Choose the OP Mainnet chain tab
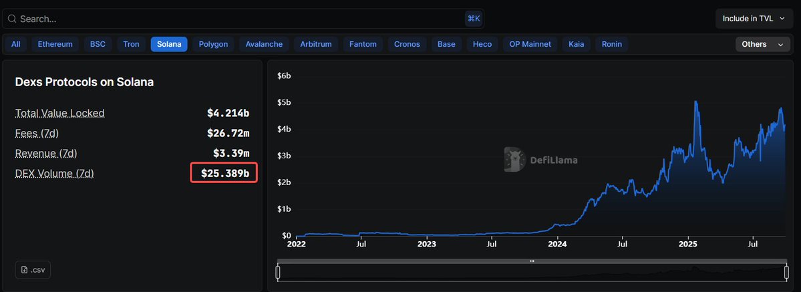 click(530, 44)
